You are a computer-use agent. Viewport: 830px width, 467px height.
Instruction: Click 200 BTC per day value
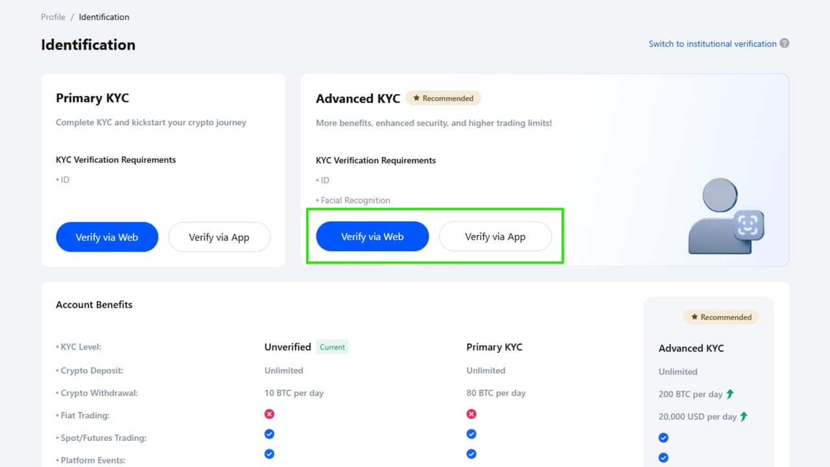[x=691, y=394]
